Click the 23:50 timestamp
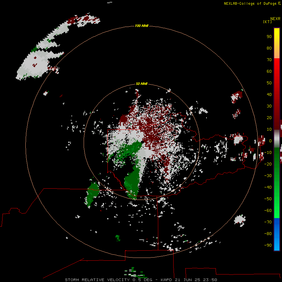Image resolution: width=282 pixels, height=282 pixels. (x=210, y=280)
